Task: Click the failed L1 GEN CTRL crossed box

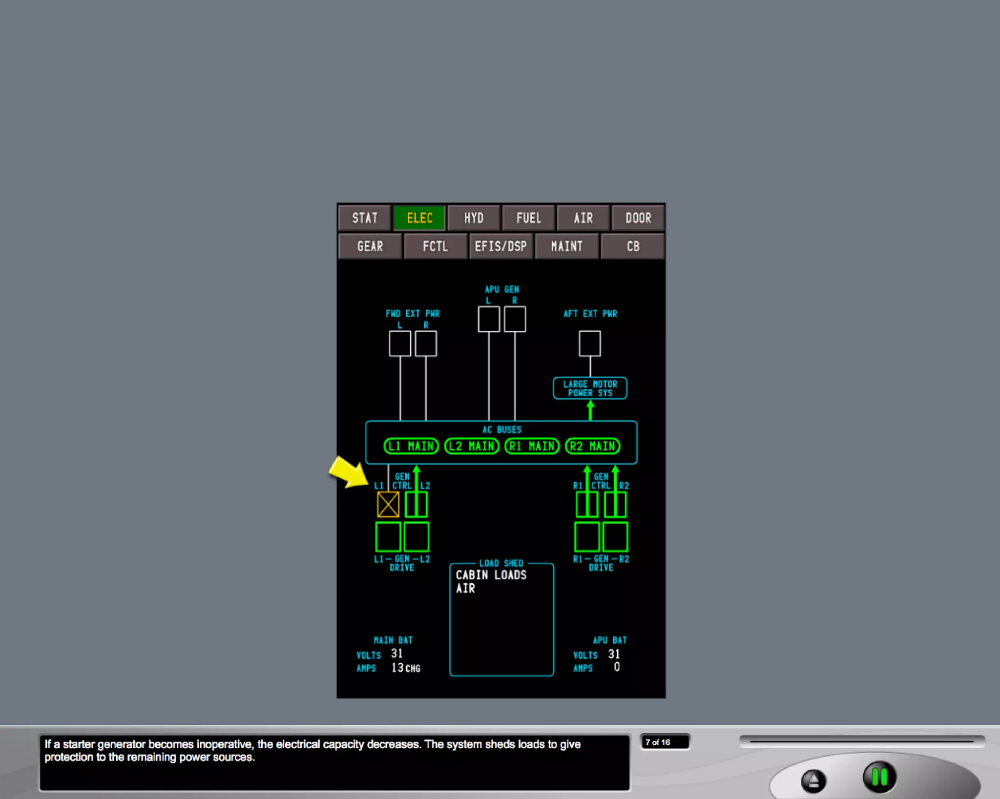Action: pos(388,504)
